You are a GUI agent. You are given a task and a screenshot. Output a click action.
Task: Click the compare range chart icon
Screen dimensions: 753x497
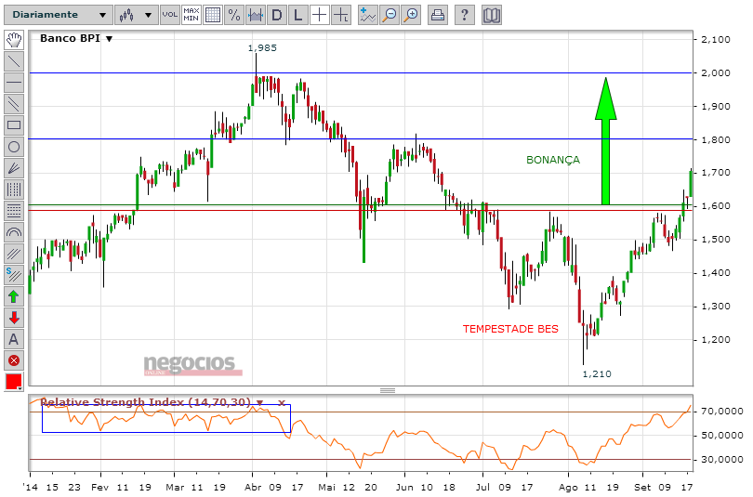click(256, 15)
